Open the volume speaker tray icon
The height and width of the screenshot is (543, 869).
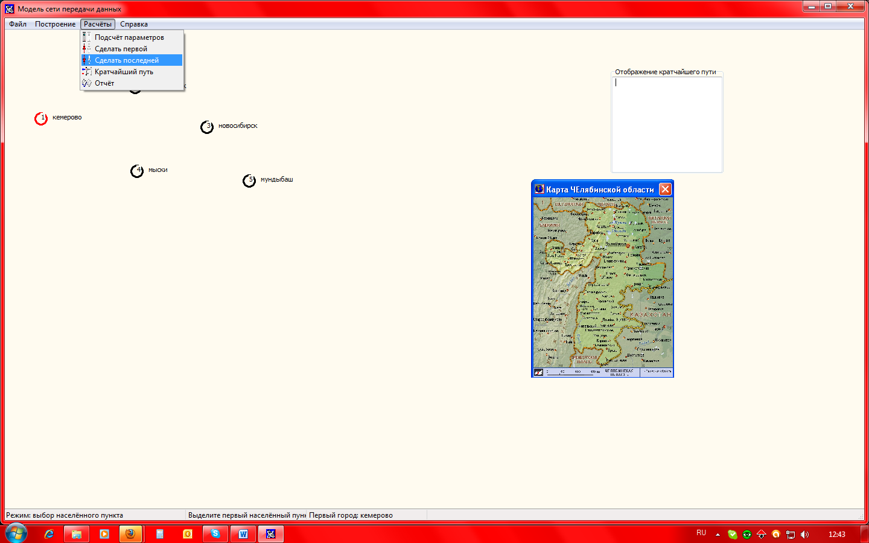(x=804, y=534)
